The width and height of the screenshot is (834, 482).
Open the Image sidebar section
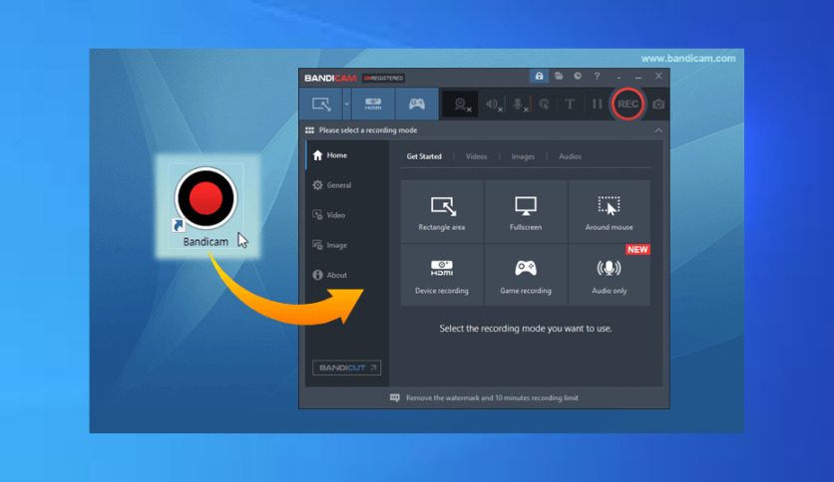(347, 245)
